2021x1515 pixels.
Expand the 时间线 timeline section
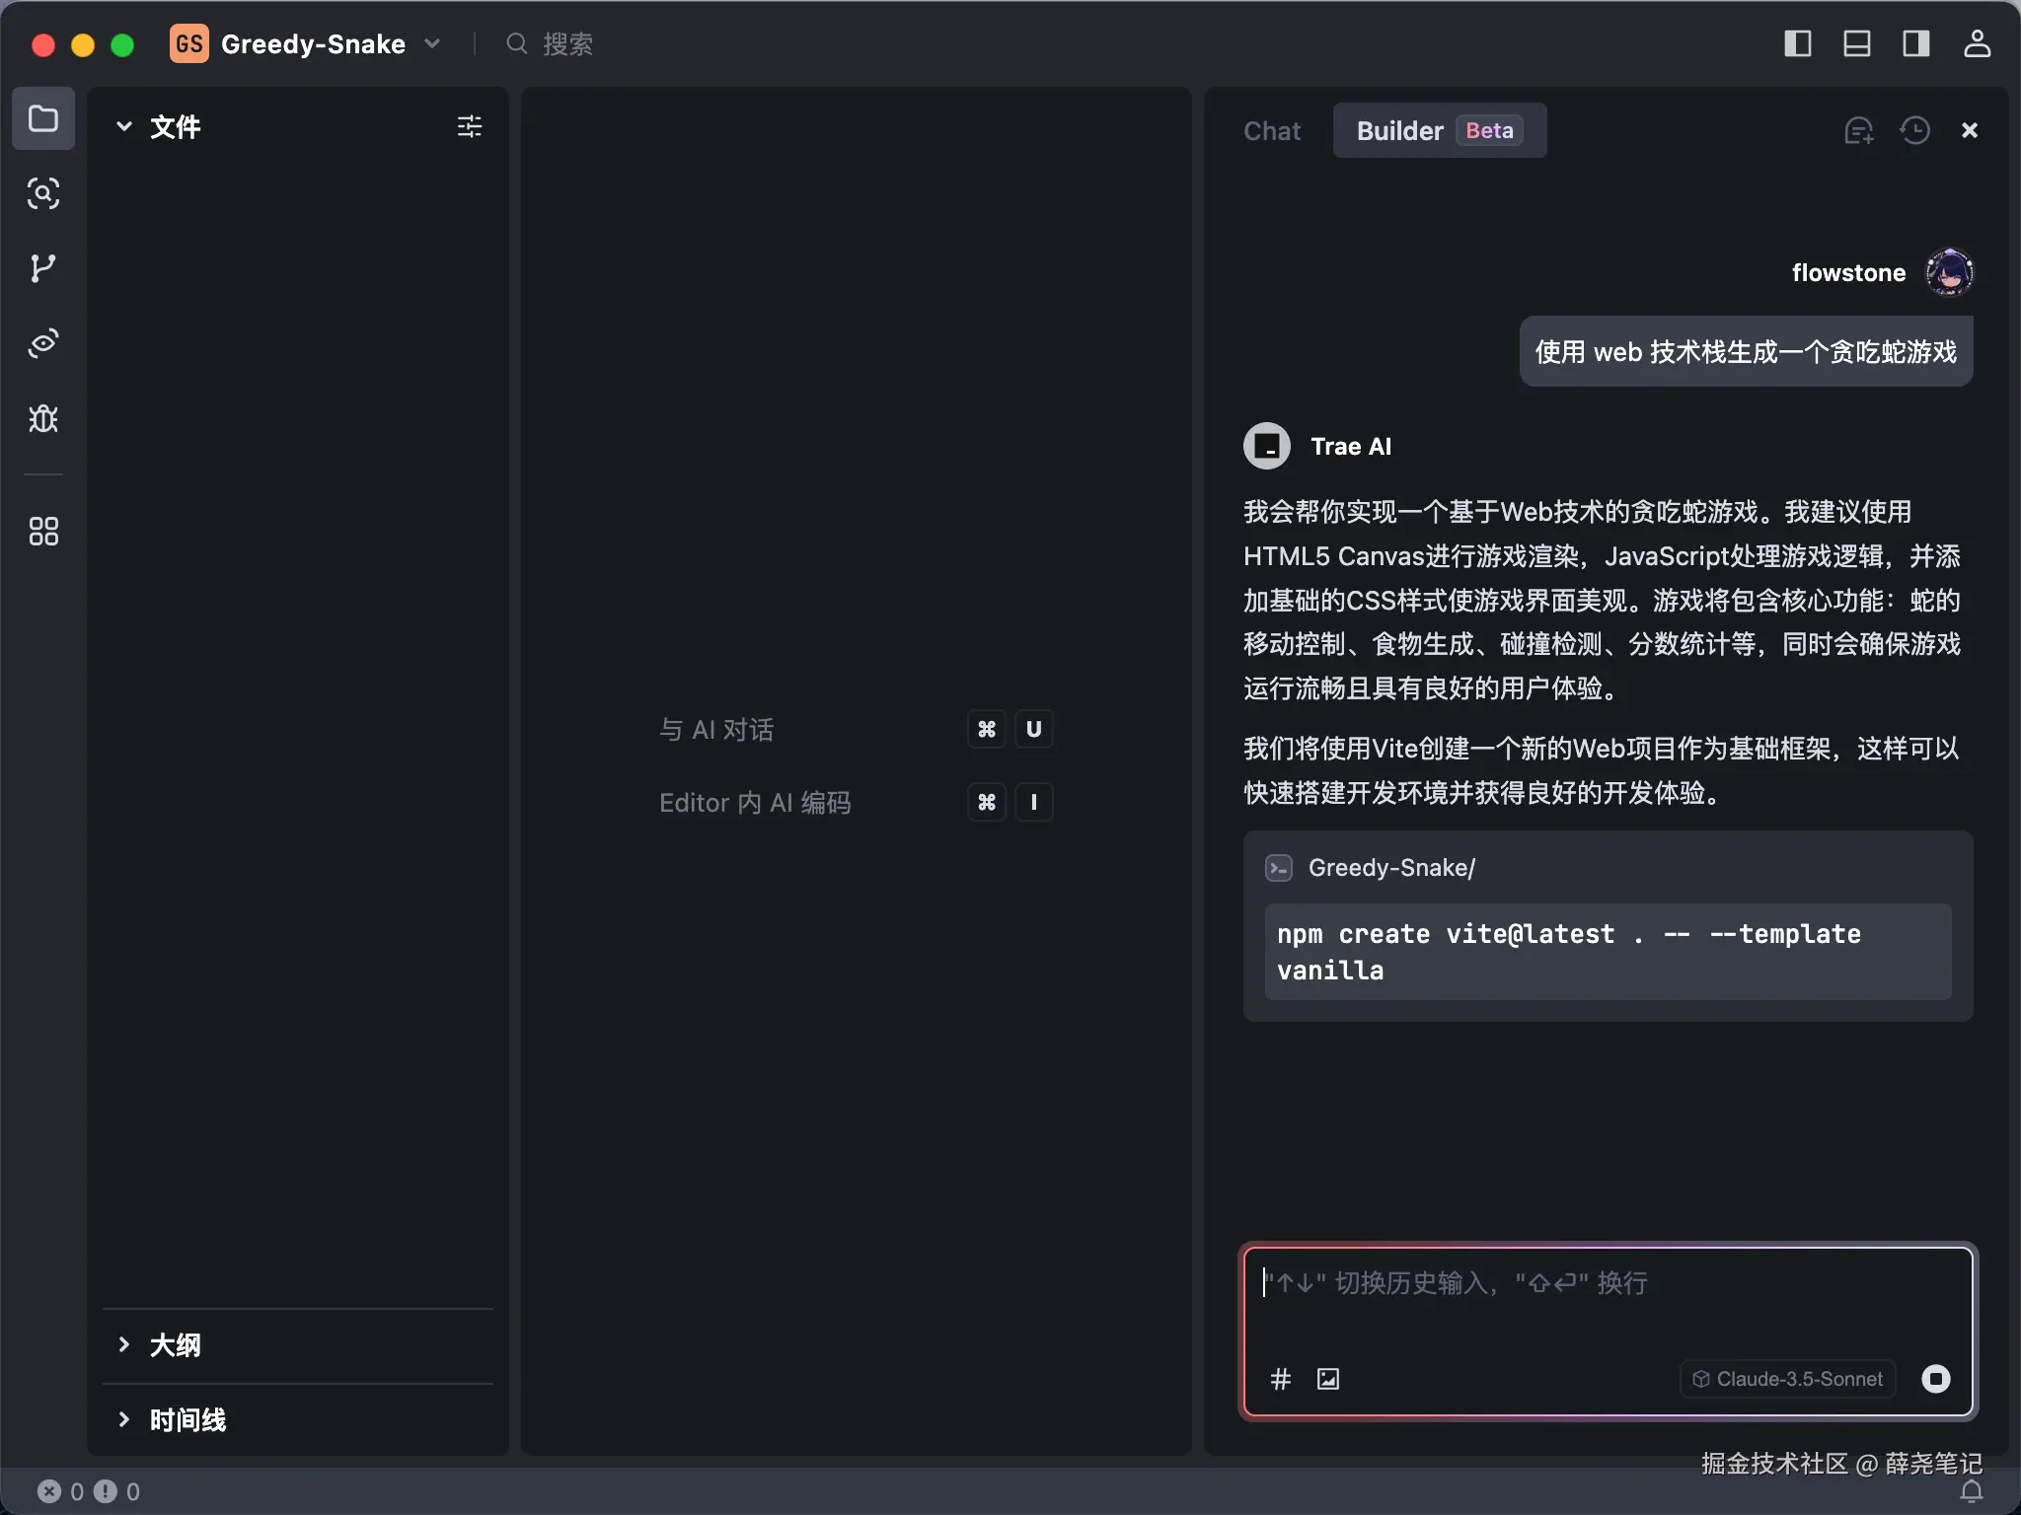[x=124, y=1419]
